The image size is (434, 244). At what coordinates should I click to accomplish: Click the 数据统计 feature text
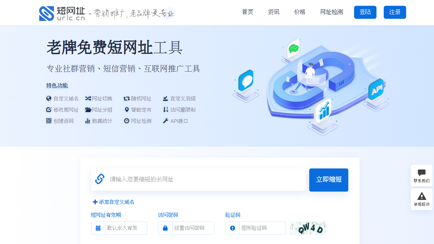pos(102,121)
